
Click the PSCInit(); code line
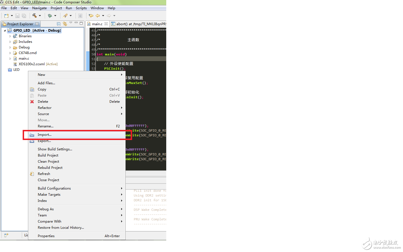tap(115, 69)
